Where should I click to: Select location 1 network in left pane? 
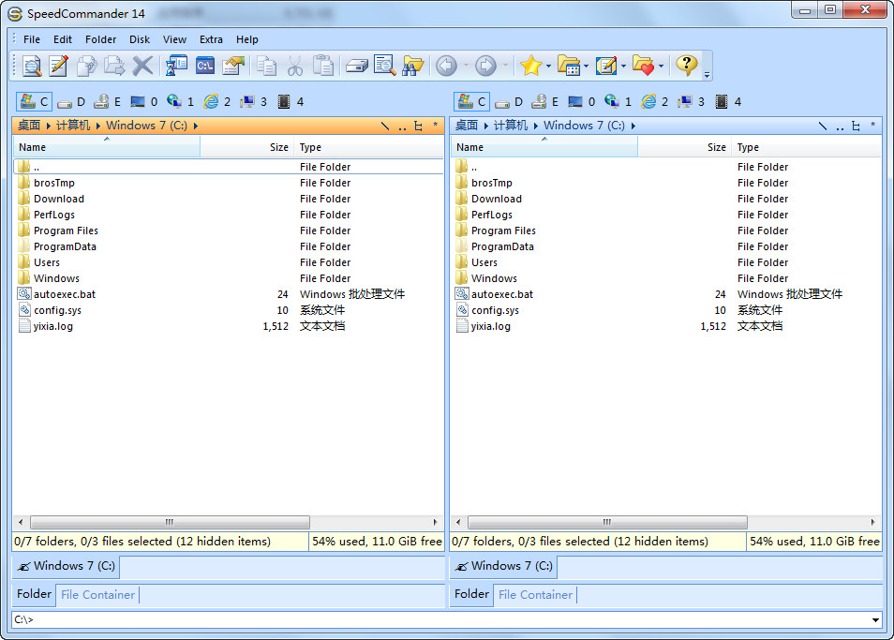tap(181, 102)
